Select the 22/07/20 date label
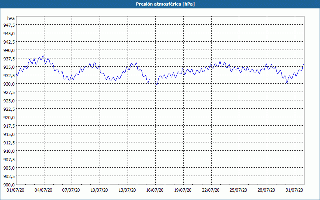The image size is (320, 200). (210, 190)
